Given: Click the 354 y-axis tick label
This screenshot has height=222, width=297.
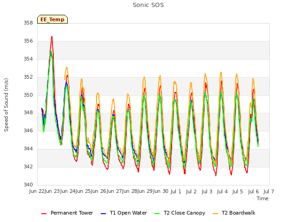Looking at the screenshot, I should click(28, 59).
